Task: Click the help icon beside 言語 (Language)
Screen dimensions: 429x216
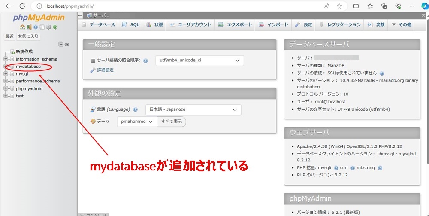Action: click(x=135, y=110)
